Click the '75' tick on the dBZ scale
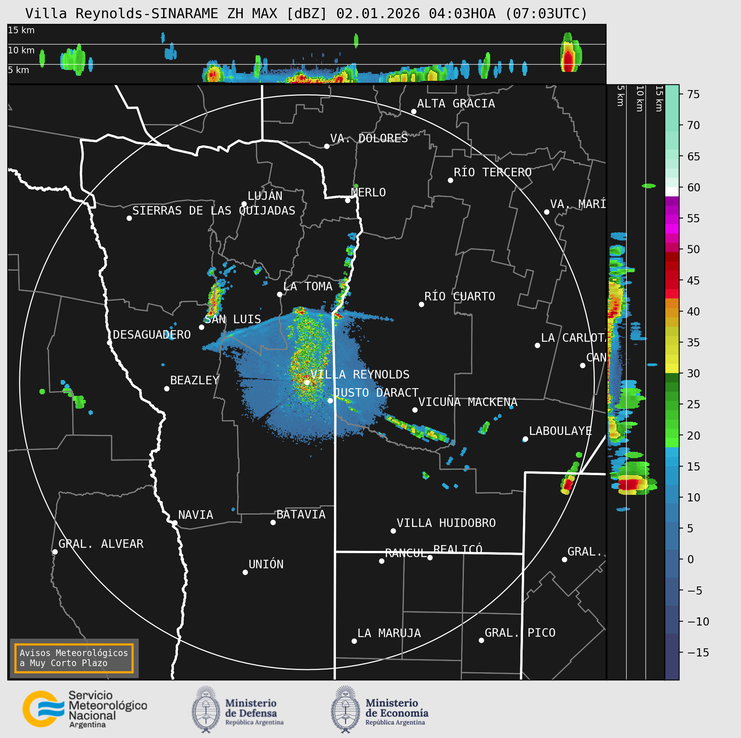The width and height of the screenshot is (741, 738). coord(693,94)
